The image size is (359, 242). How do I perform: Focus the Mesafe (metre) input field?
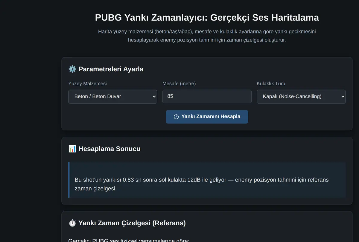click(207, 96)
